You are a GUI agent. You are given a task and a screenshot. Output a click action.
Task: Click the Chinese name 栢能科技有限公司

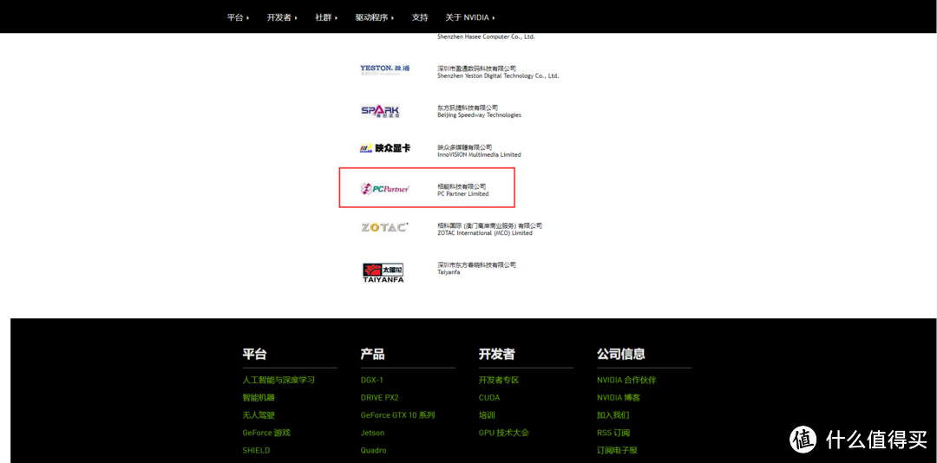(462, 186)
